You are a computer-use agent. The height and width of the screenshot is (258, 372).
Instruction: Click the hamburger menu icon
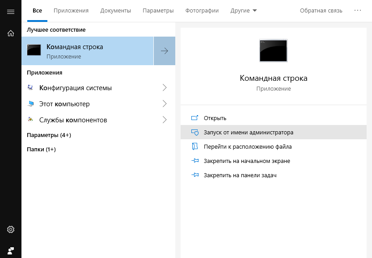tap(11, 12)
